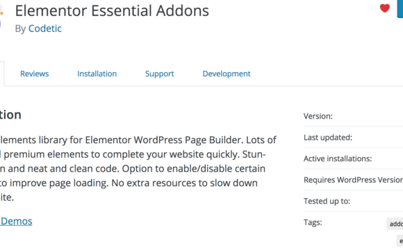This screenshot has width=403, height=250.
Task: Click the 'addo' tag chip
Action: pyautogui.click(x=395, y=224)
